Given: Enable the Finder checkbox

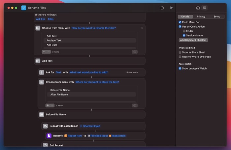Looking at the screenshot, I should [184, 31].
